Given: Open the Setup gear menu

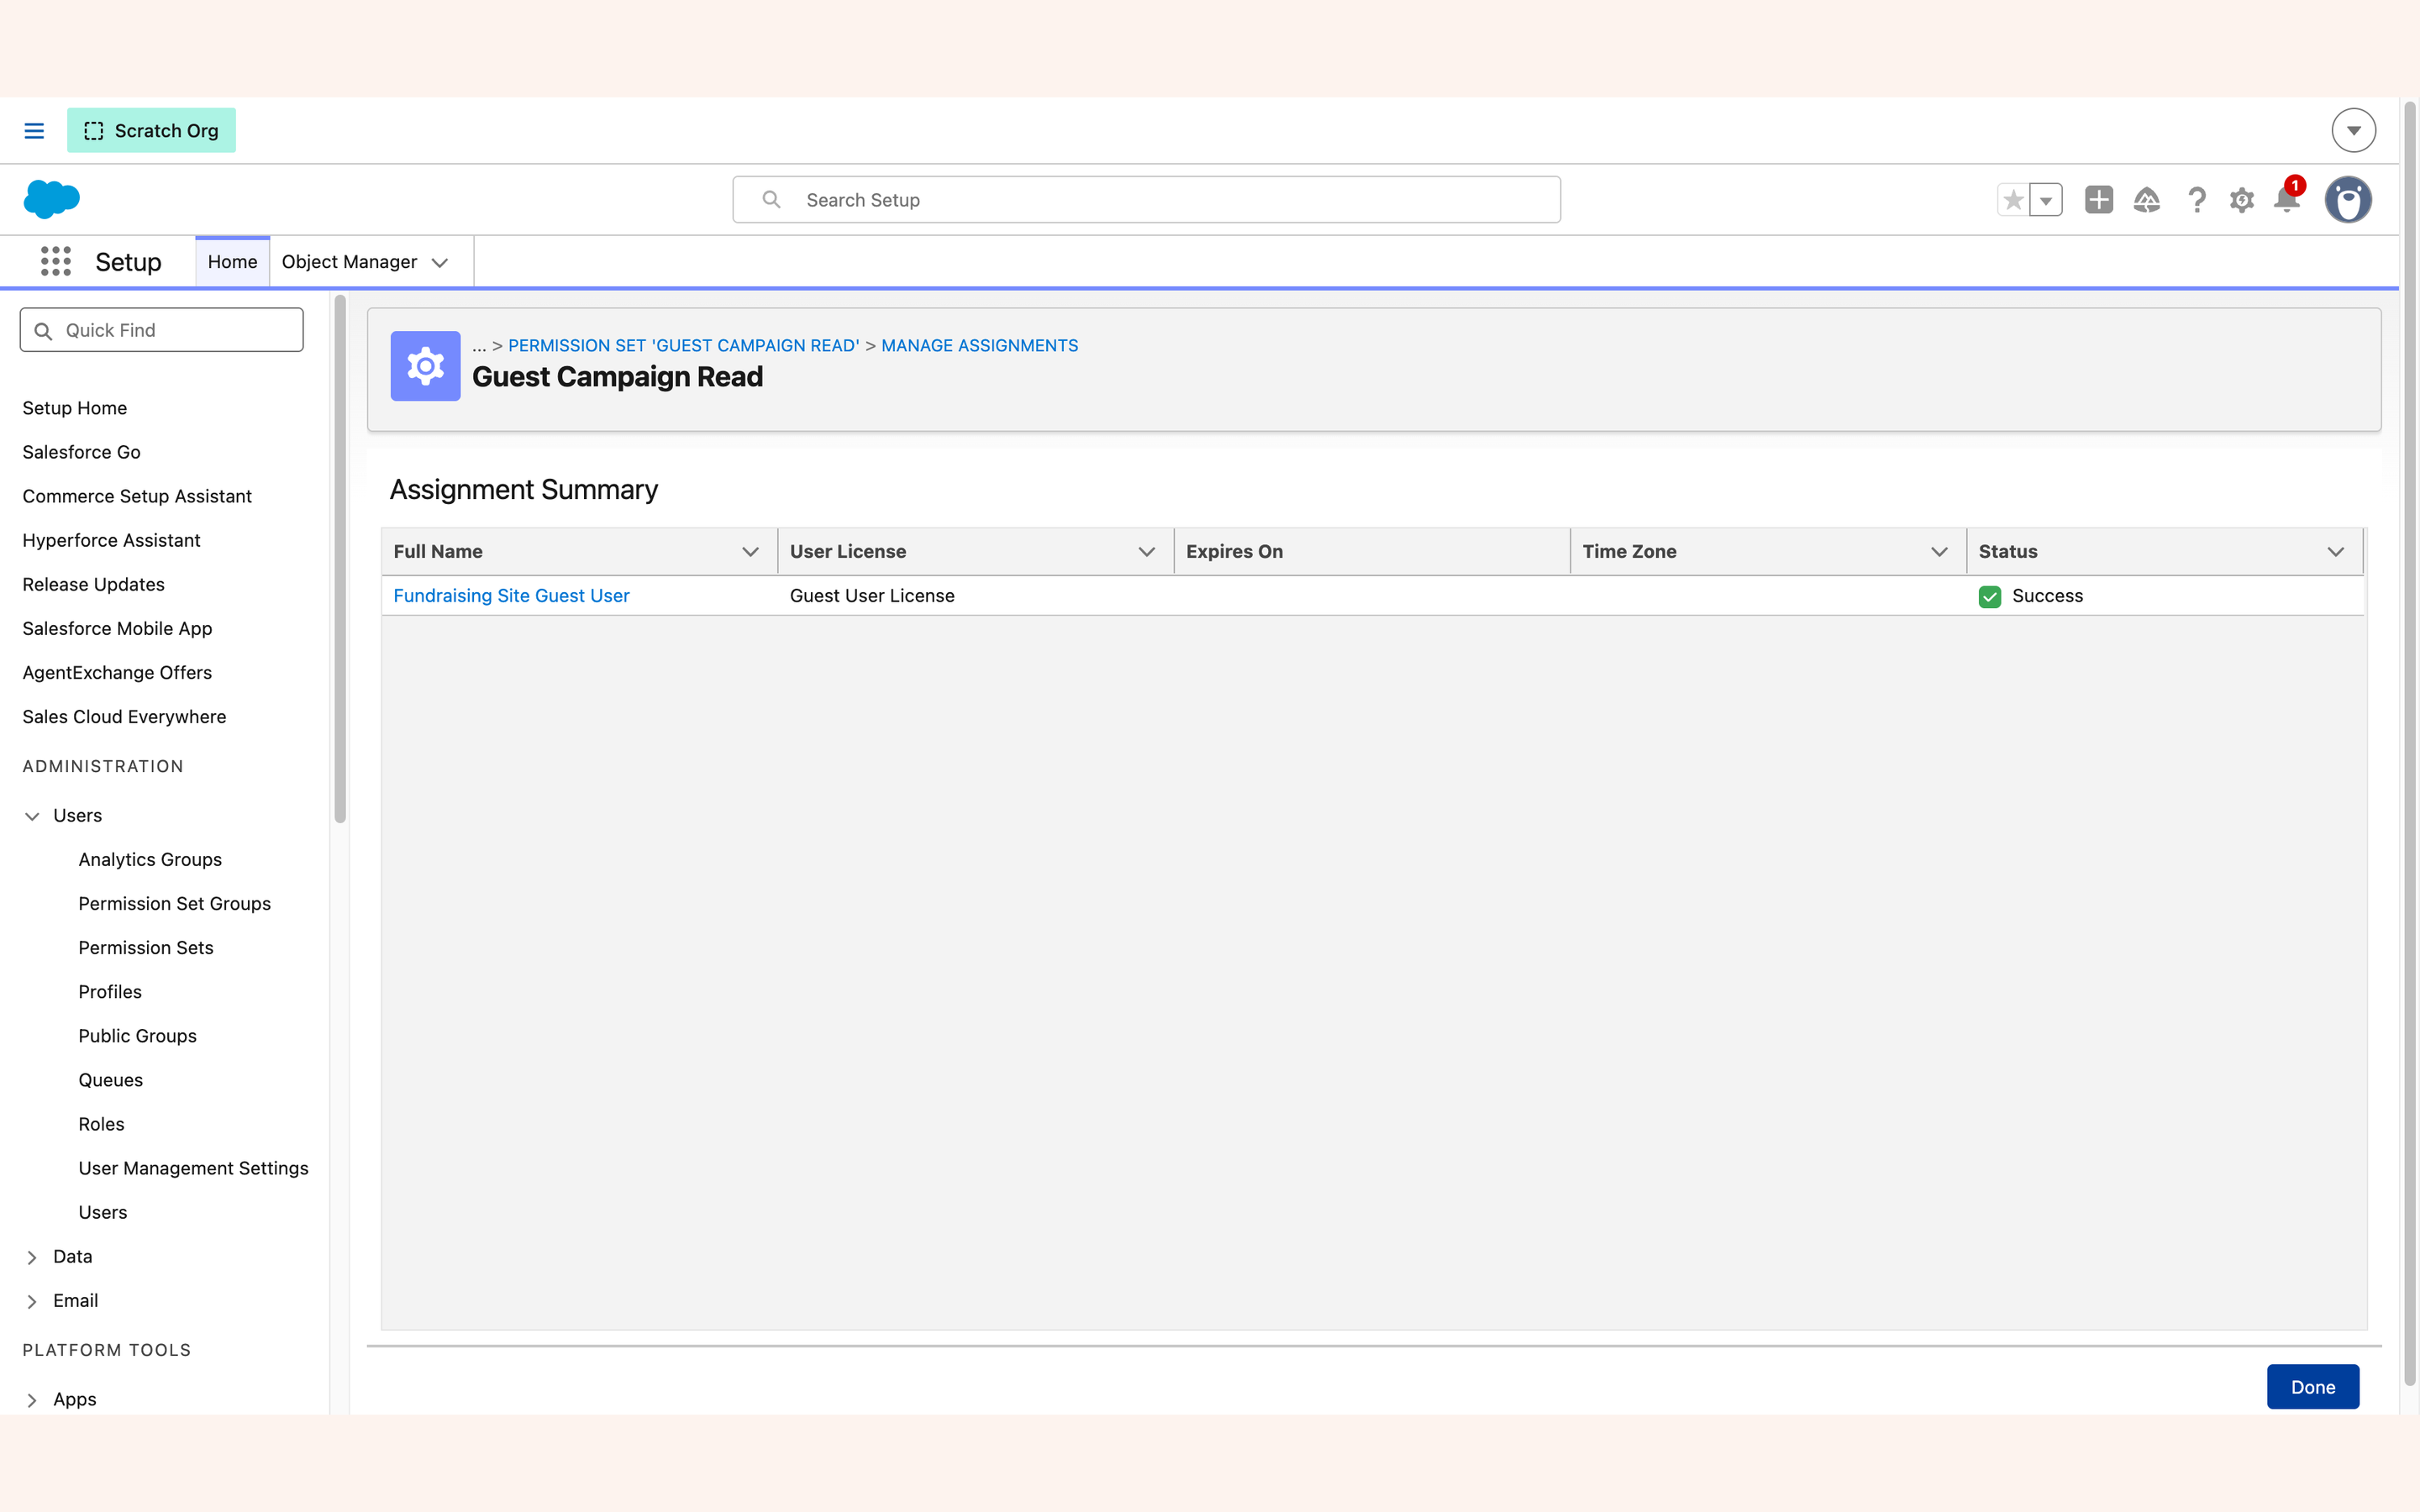Looking at the screenshot, I should coord(2241,200).
